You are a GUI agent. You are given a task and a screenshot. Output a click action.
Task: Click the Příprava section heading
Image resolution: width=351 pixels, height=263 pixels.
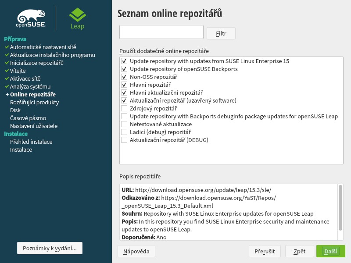(15, 39)
